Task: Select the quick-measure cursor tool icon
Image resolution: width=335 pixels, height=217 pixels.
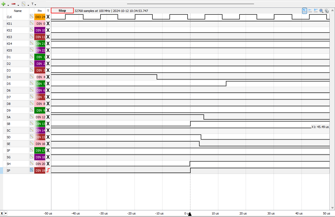Action: (305, 11)
